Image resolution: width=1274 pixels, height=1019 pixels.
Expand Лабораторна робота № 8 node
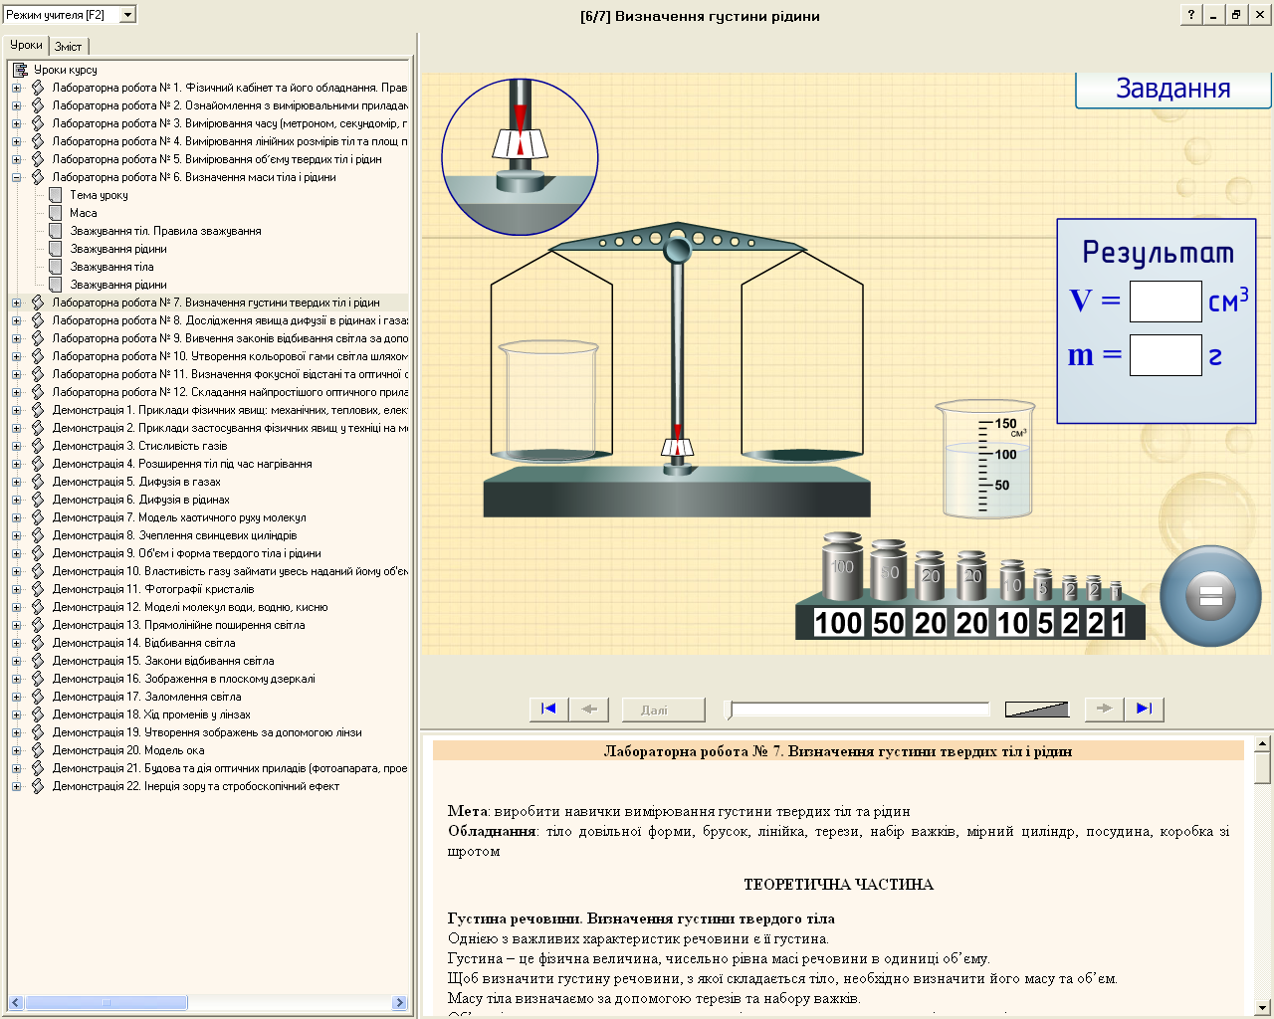pos(16,320)
